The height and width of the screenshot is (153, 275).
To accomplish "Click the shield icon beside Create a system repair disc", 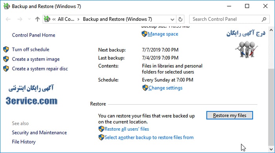I will pyautogui.click(x=6, y=68).
